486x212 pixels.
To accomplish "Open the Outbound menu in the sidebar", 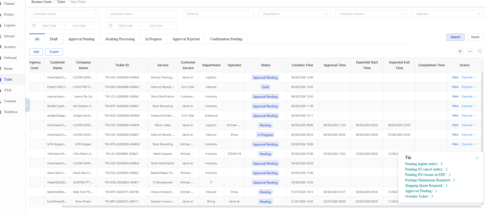I will click(10, 58).
